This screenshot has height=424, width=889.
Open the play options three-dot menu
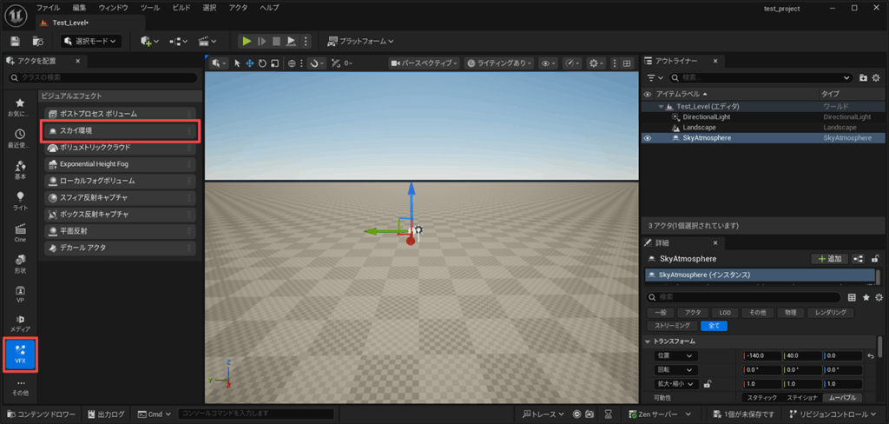click(306, 41)
